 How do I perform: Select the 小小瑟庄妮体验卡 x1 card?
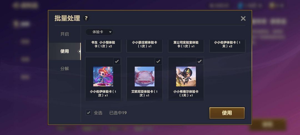click(144, 46)
